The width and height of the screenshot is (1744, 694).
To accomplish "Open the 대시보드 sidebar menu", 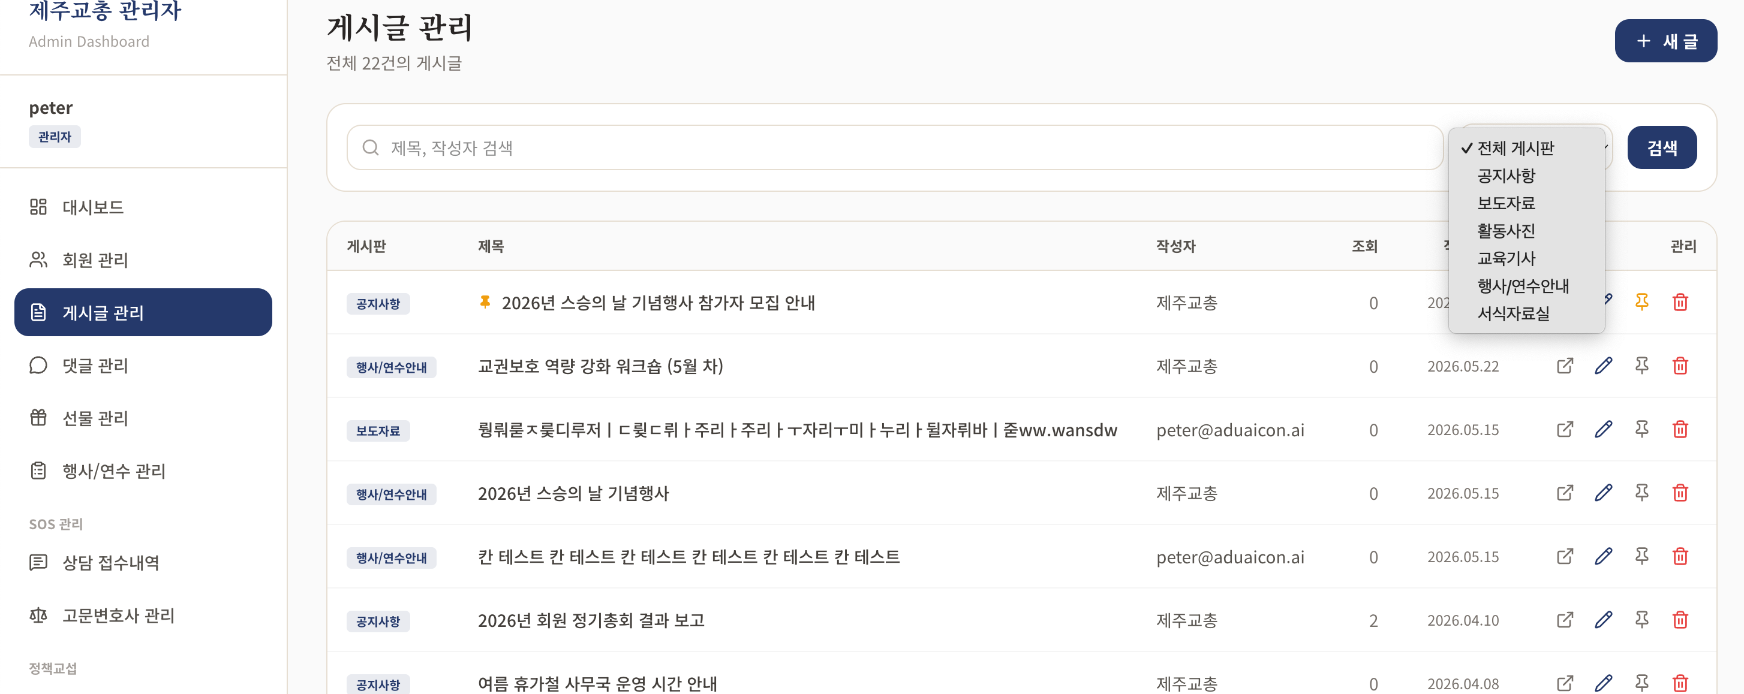I will [143, 207].
